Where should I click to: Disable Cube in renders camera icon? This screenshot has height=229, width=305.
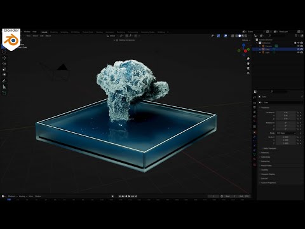(x=301, y=49)
